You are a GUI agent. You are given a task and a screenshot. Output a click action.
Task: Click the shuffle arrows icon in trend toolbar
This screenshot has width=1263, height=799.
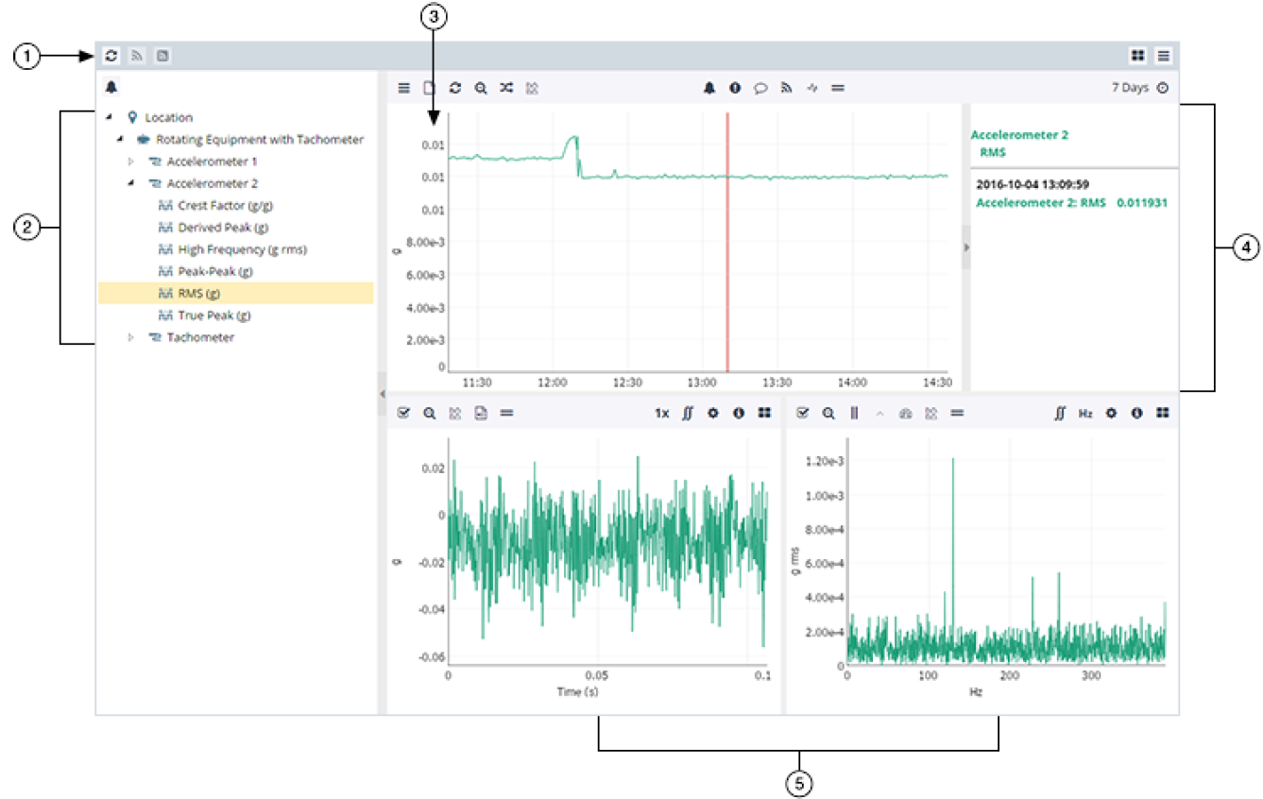[x=506, y=88]
